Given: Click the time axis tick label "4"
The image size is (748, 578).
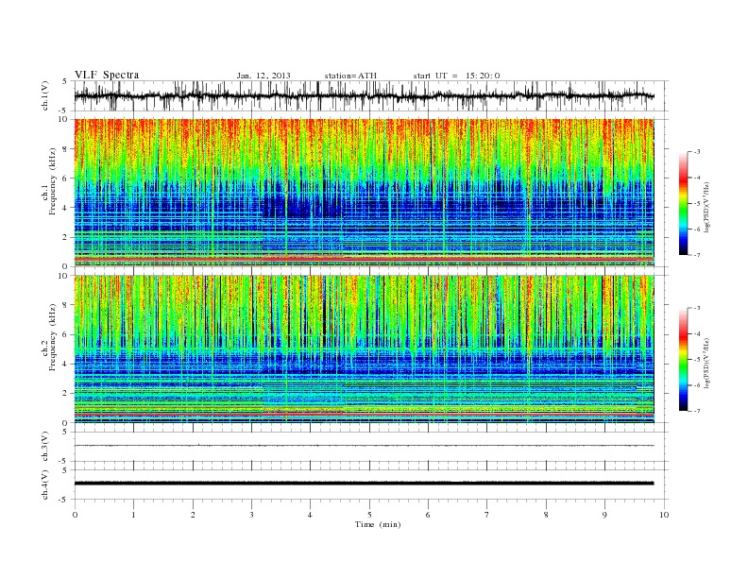Looking at the screenshot, I should 310,515.
